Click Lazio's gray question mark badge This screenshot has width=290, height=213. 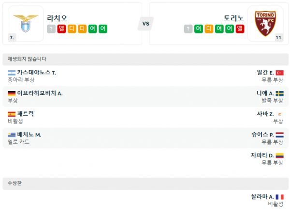[x=51, y=29]
